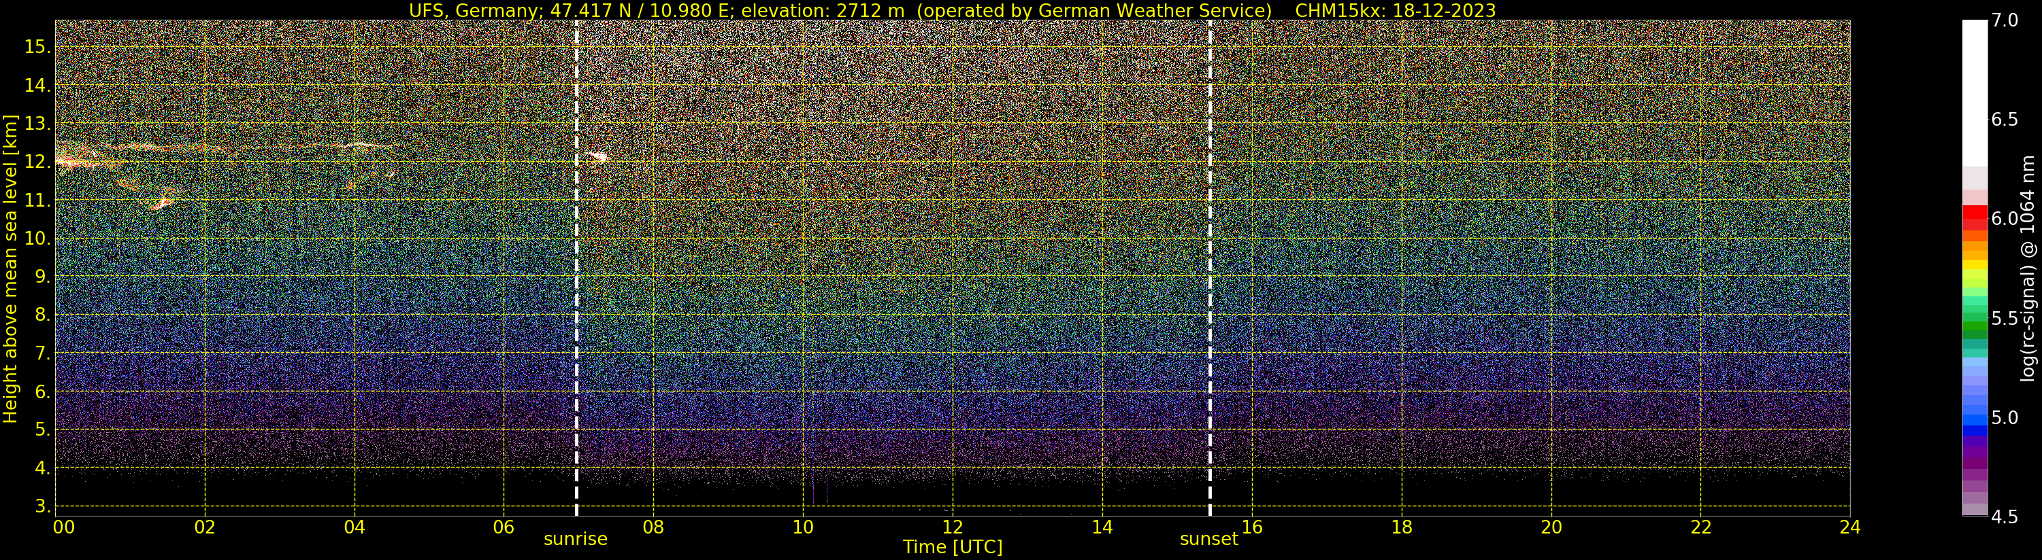2042x560 pixels.
Task: Click the height axis tick label '9.'
Action: point(43,277)
